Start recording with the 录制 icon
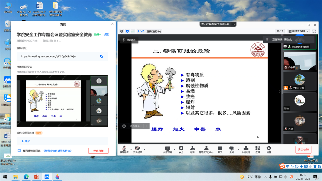322x181 pixels. pos(231,148)
